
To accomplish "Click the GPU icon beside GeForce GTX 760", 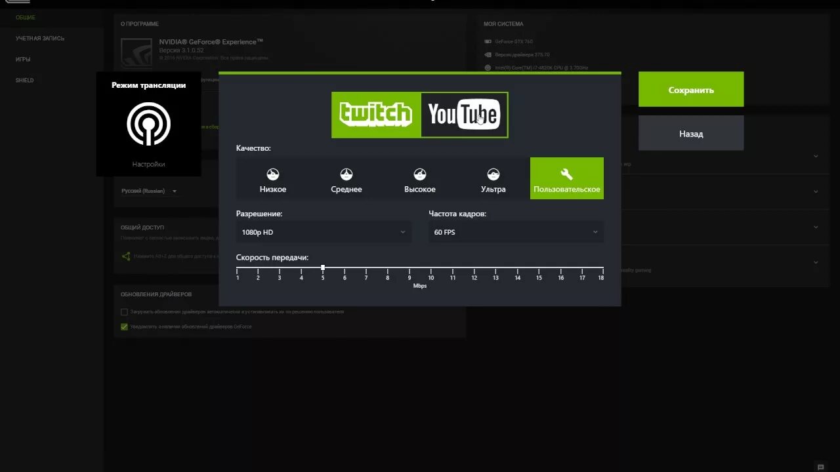I will click(x=488, y=42).
